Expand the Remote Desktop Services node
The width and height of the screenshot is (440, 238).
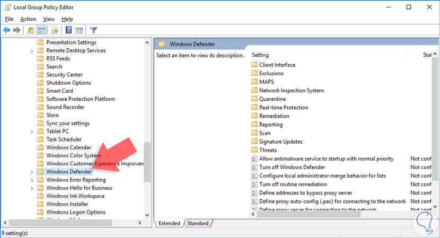[32, 51]
